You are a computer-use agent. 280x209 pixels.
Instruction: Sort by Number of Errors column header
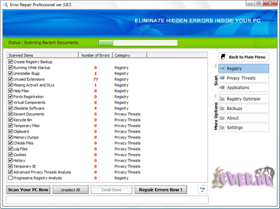click(95, 55)
